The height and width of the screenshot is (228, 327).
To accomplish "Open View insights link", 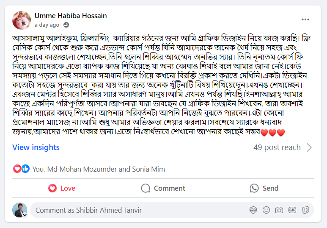I will (36, 147).
